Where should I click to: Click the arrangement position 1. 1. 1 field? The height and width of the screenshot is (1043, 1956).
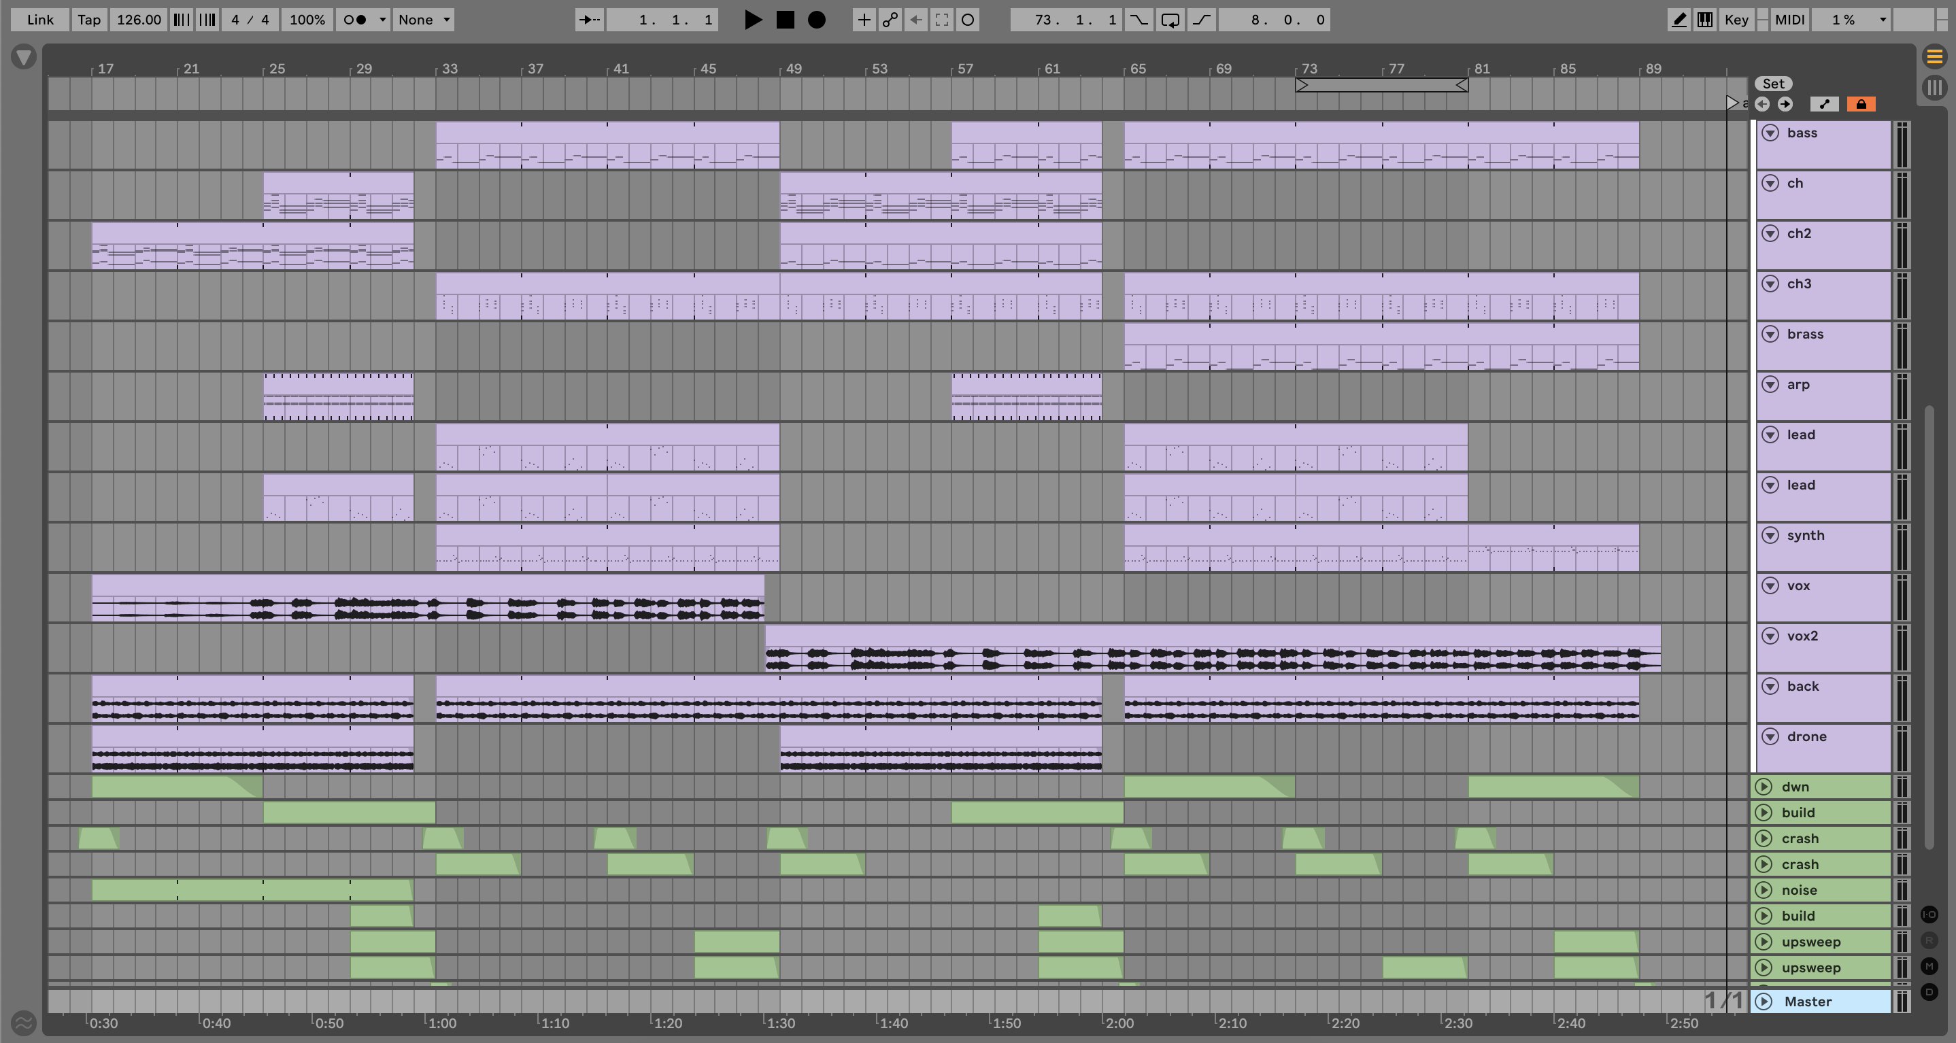point(662,20)
